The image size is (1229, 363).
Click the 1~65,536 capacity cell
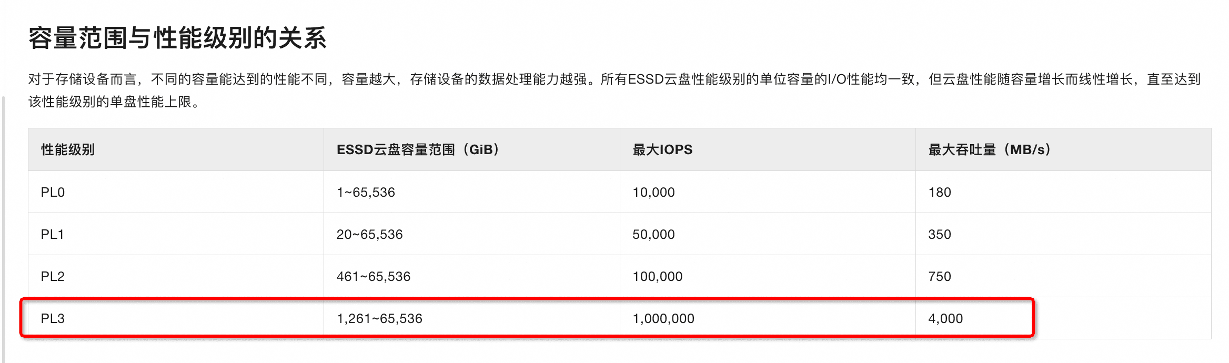[x=366, y=193]
